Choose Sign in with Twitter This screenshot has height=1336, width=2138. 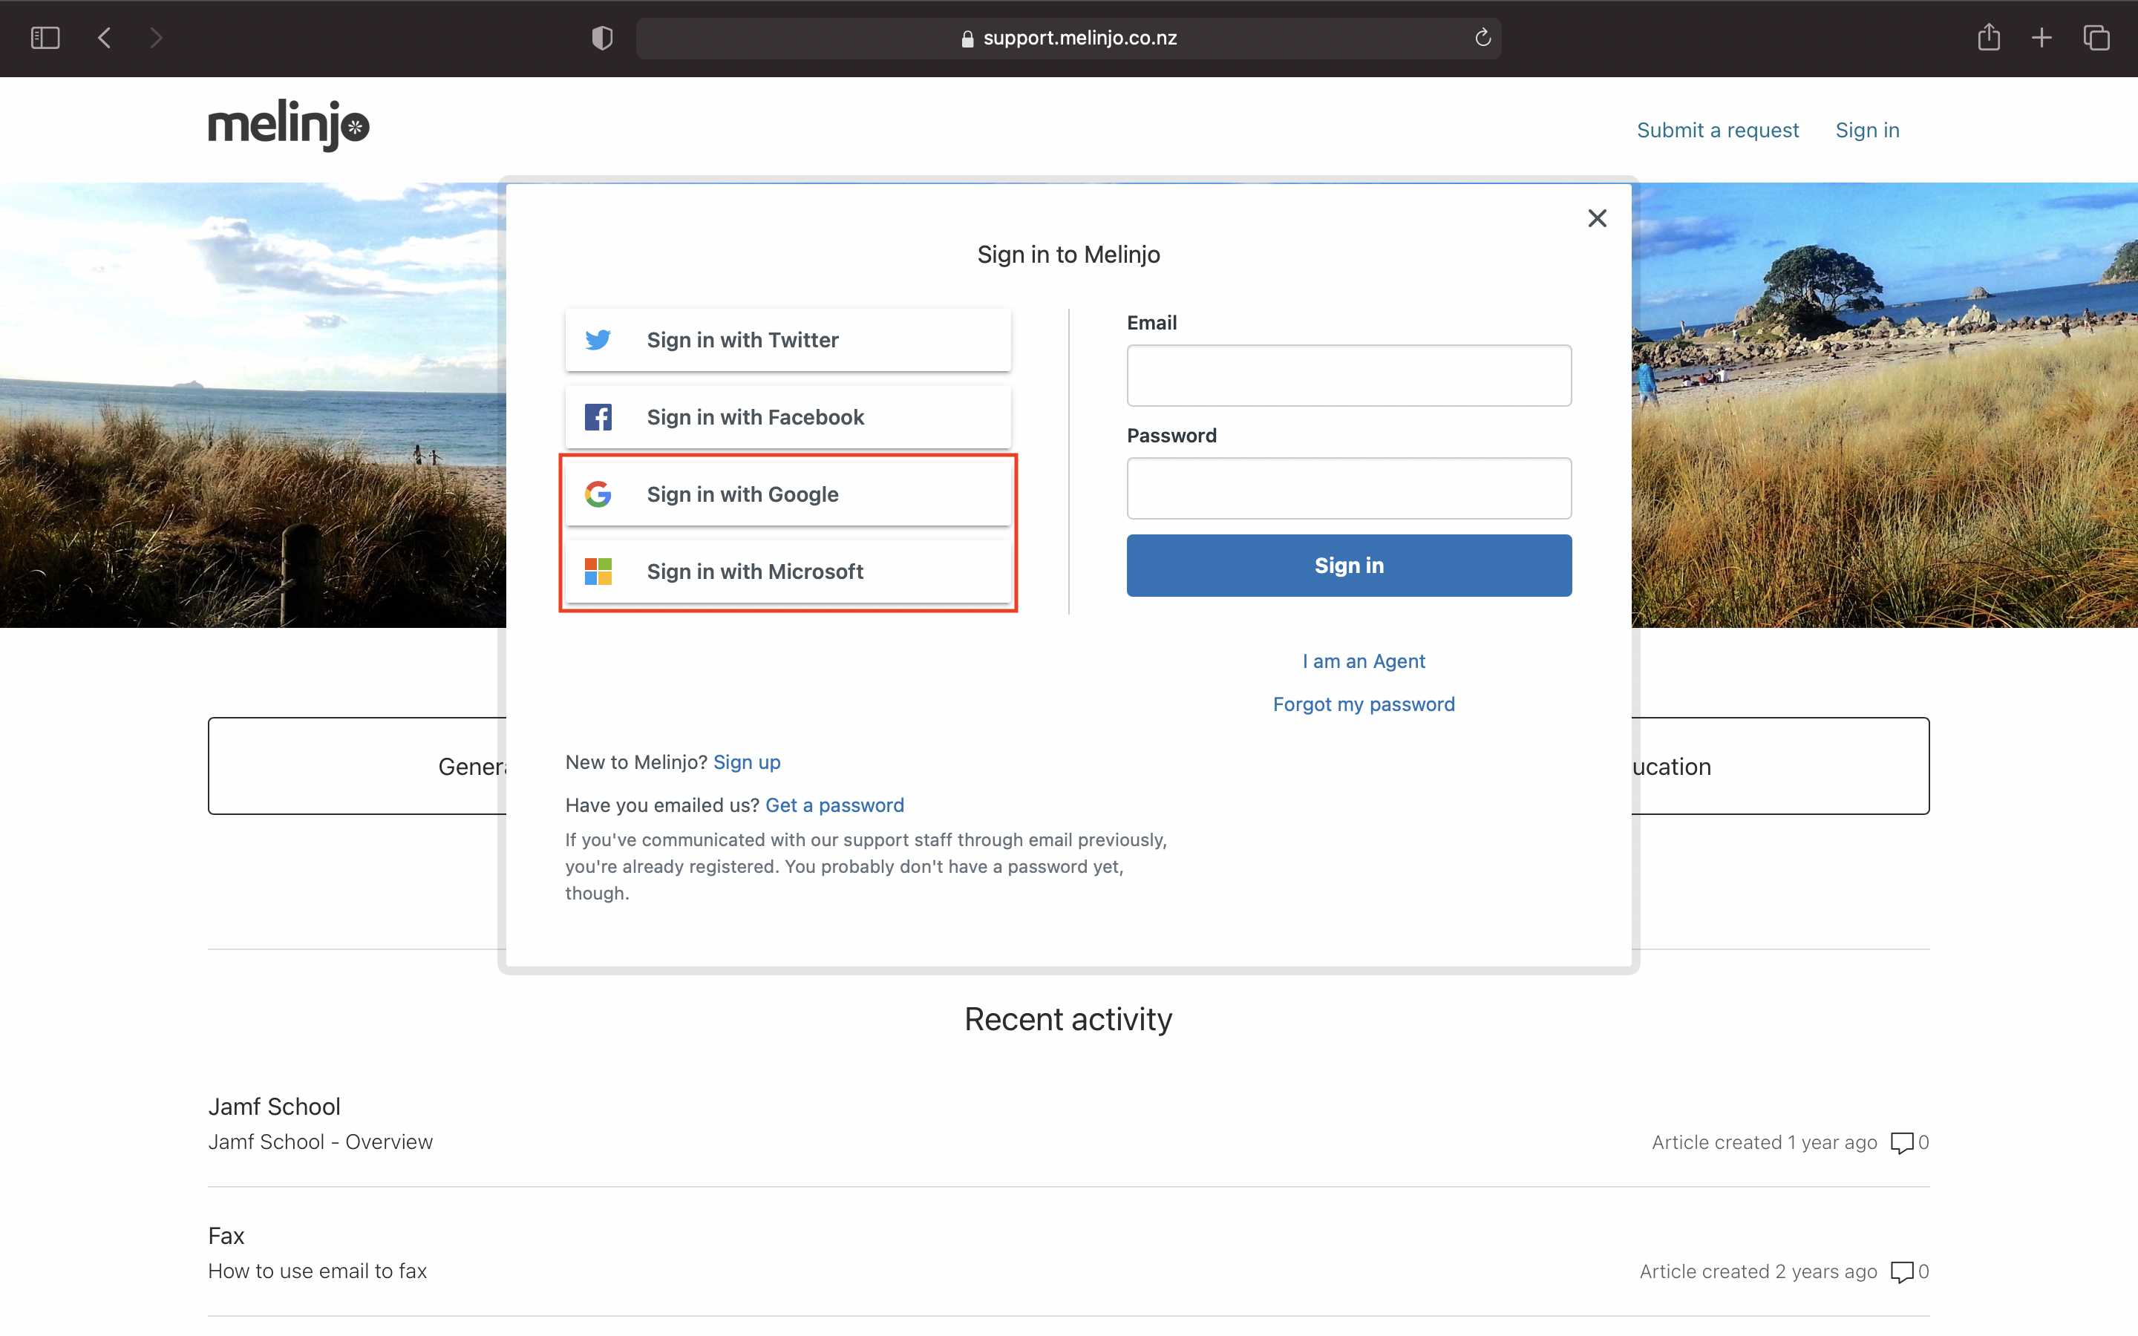pyautogui.click(x=788, y=340)
